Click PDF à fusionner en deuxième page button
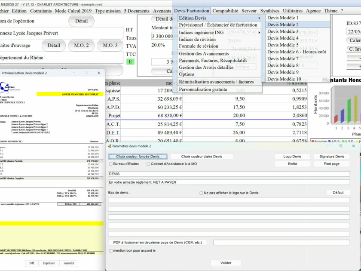This screenshot has width=361, height=271. [x=157, y=243]
